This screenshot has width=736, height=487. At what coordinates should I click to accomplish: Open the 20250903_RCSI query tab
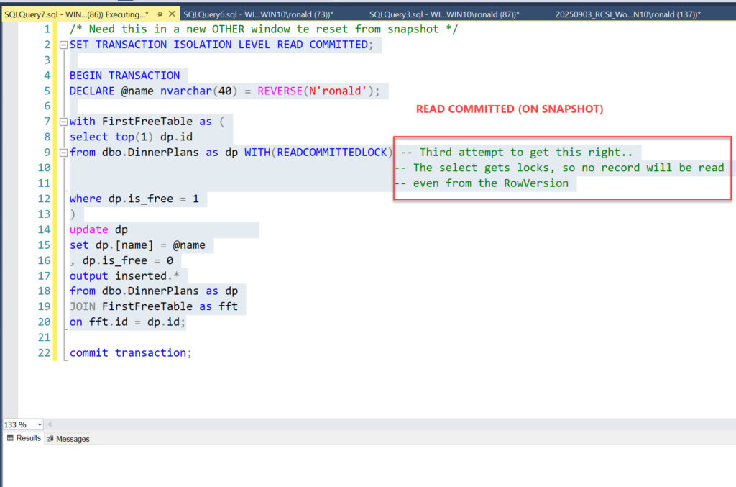(x=627, y=14)
